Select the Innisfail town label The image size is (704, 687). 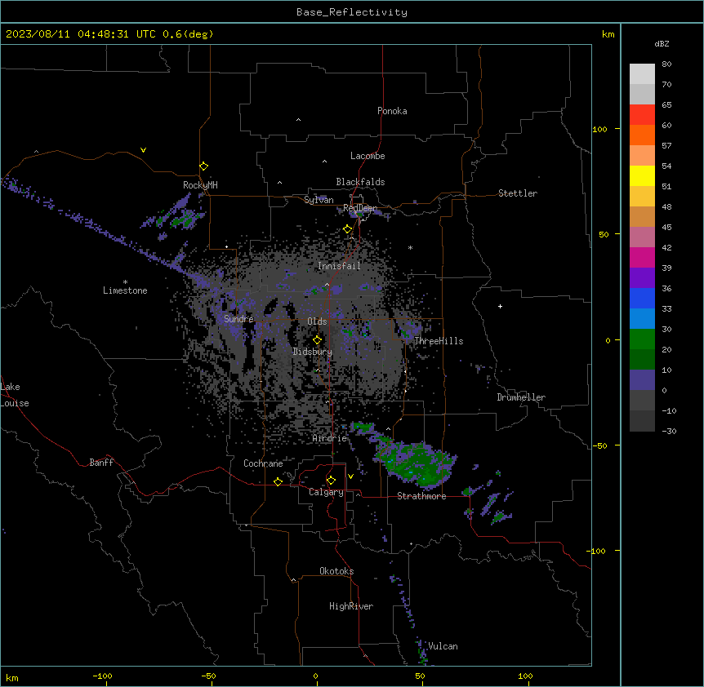point(339,266)
